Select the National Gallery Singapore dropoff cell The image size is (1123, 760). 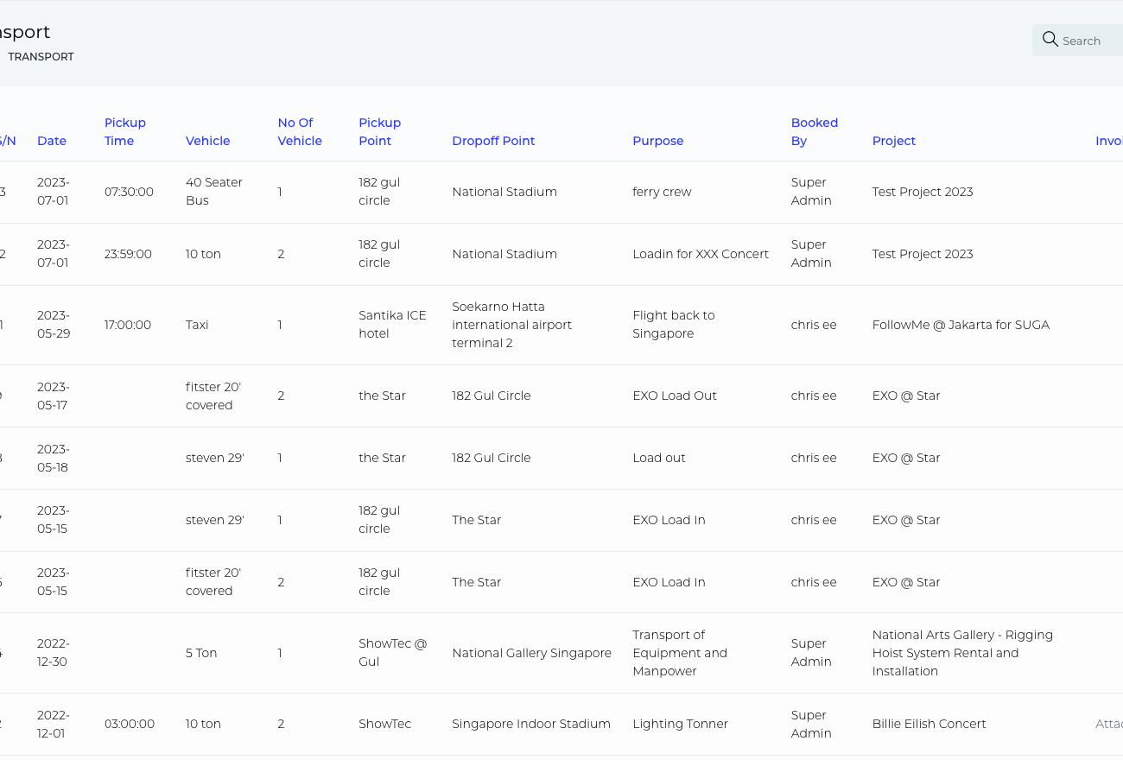pyautogui.click(x=531, y=653)
